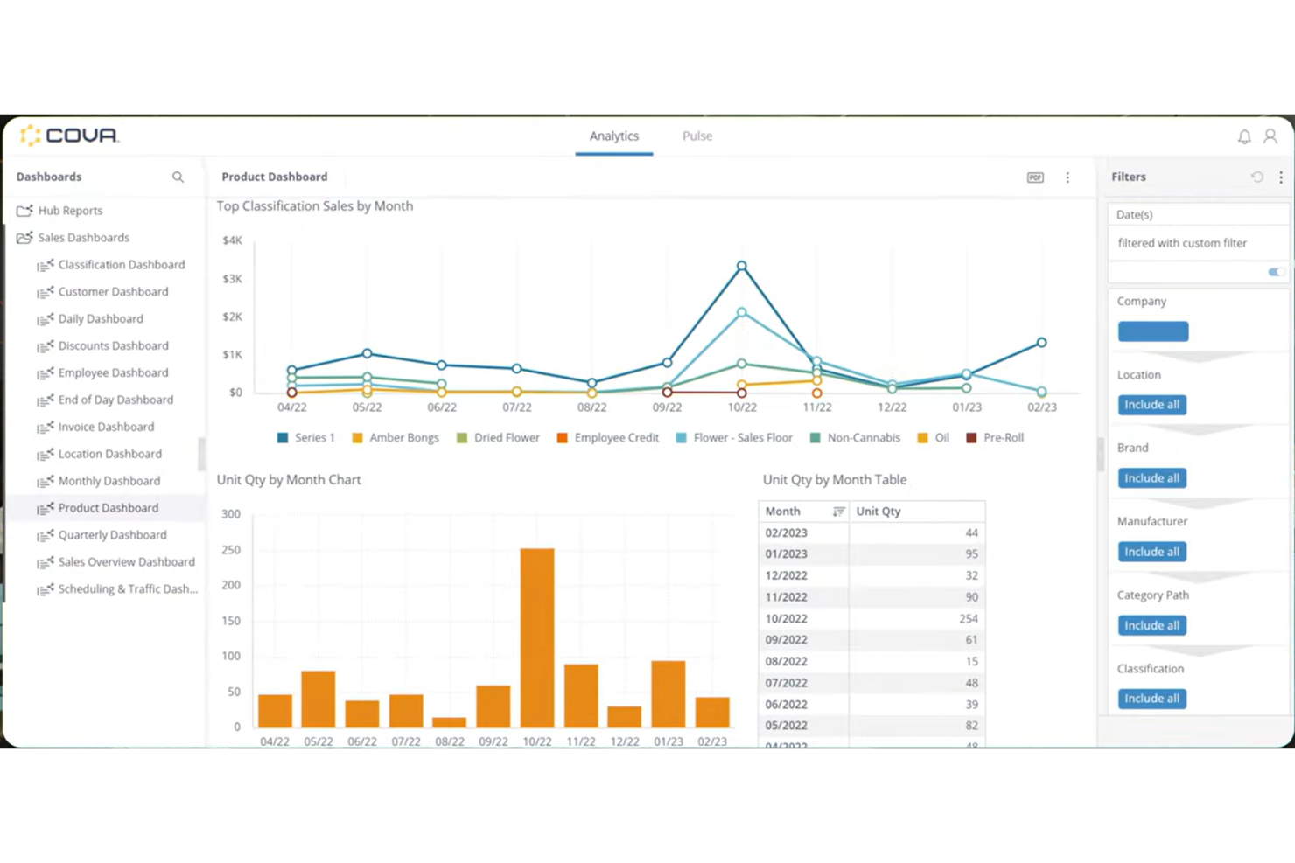Toggle the Date(s) filter switch
The width and height of the screenshot is (1295, 863).
point(1277,272)
